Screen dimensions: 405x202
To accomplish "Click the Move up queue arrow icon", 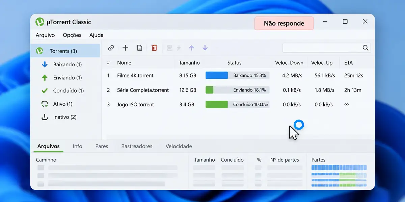I will 191,48.
